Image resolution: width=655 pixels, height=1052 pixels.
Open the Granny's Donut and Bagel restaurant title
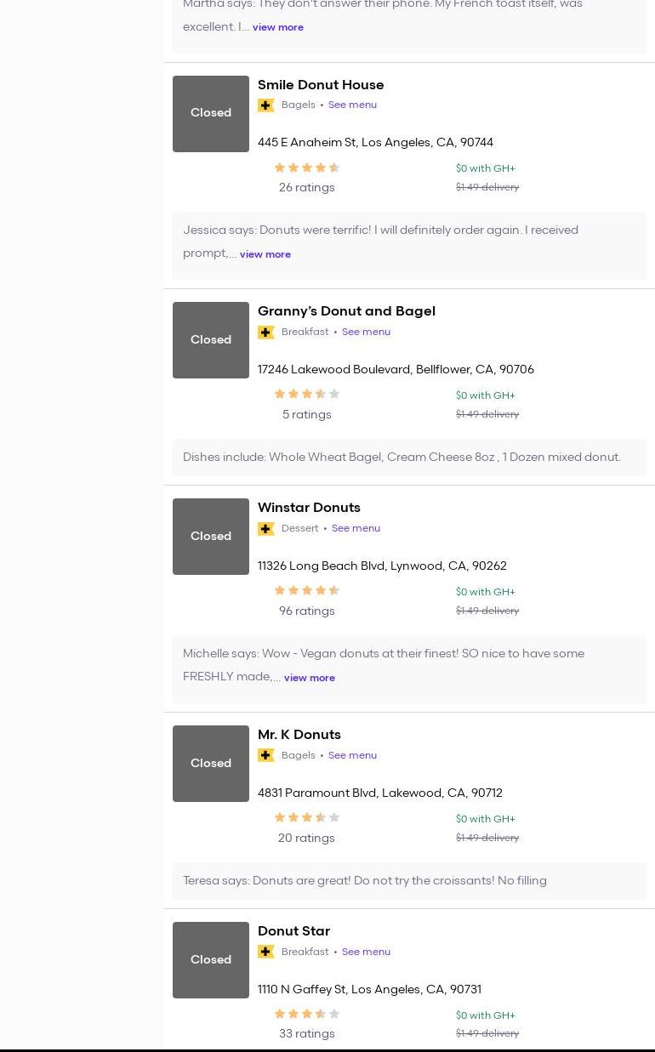click(346, 311)
